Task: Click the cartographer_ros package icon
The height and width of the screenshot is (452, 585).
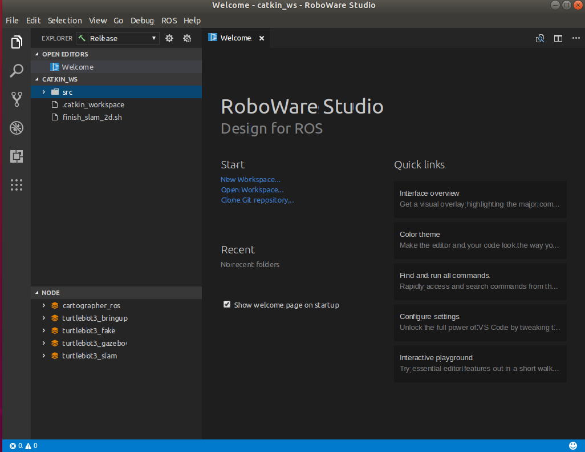Action: pos(55,305)
